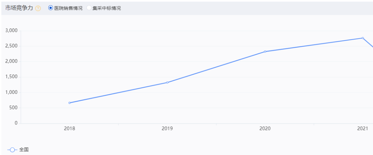Click the 医院销售情况 label text

coord(68,8)
